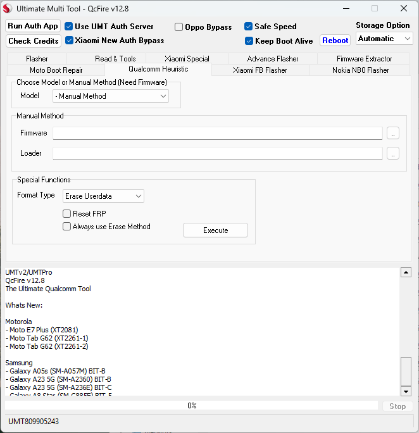Viewport: 419px width, 433px height.
Task: Click the UMT809905243 status bar text
Action: [x=34, y=422]
